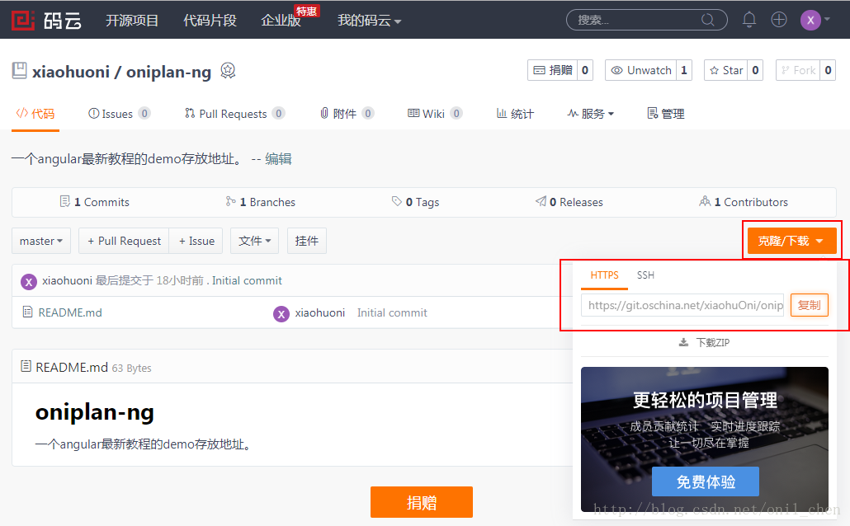Open the README.md file link

click(70, 312)
